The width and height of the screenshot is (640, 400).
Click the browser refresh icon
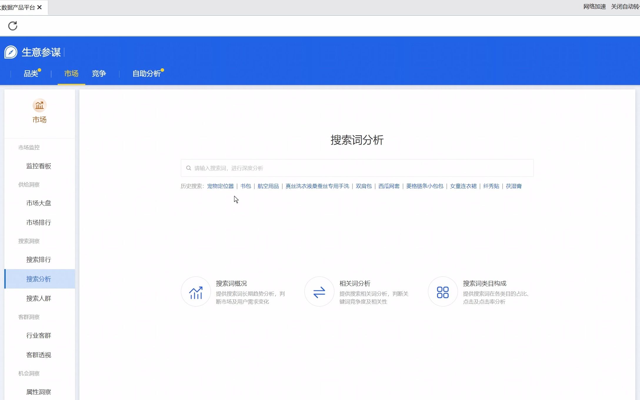(x=13, y=26)
